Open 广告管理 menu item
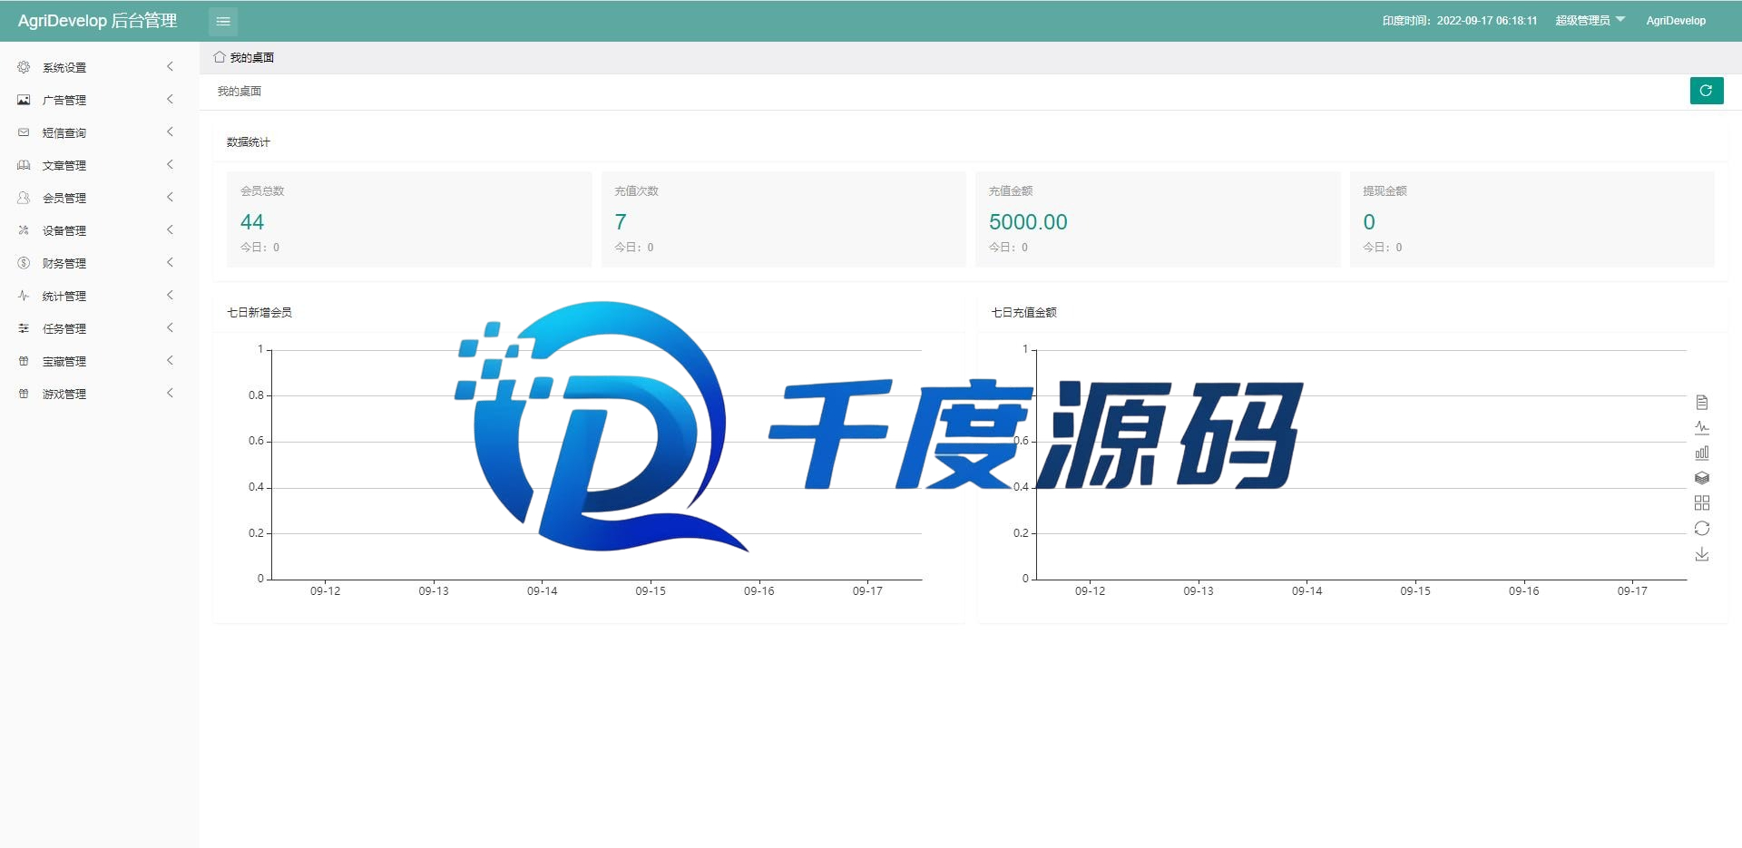Screen dimensions: 1742x848 pos(100,100)
